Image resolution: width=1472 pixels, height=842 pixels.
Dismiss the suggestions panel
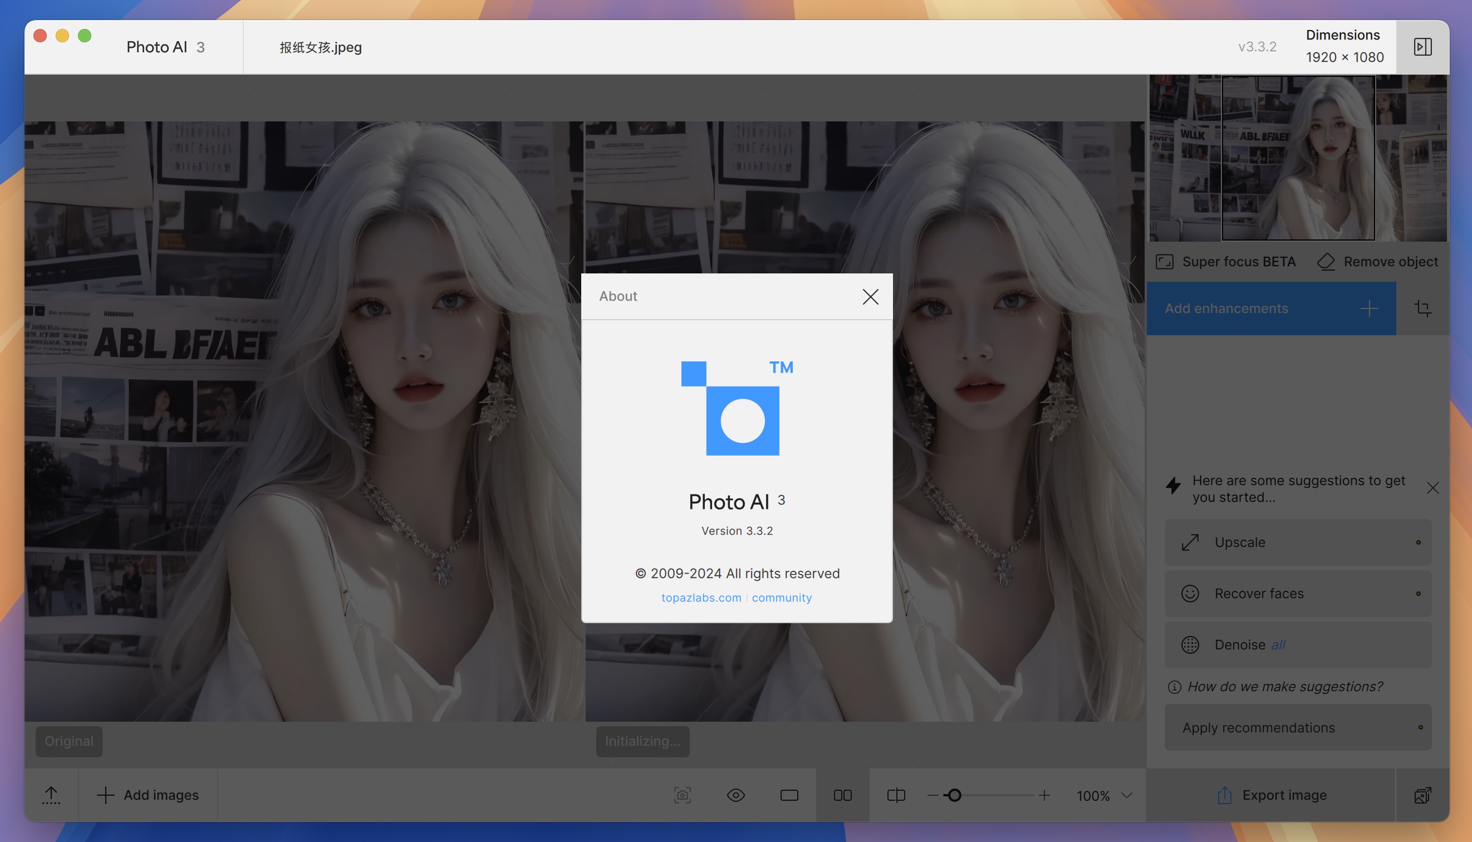click(1432, 488)
